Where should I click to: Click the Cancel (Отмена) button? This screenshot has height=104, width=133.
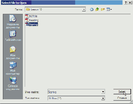[x=122, y=98]
